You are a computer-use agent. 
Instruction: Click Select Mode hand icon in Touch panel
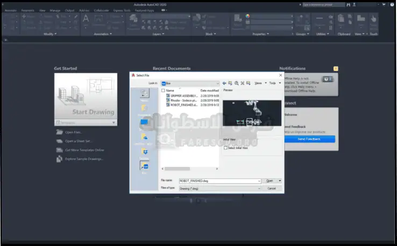373,18
